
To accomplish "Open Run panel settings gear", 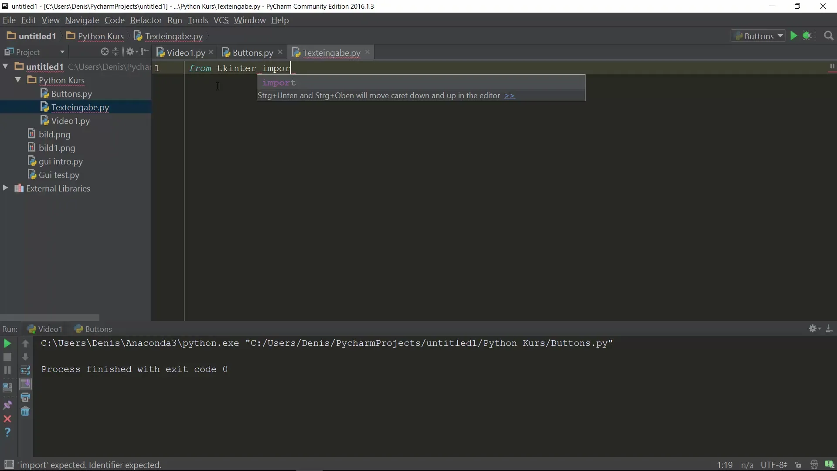I will (x=814, y=329).
